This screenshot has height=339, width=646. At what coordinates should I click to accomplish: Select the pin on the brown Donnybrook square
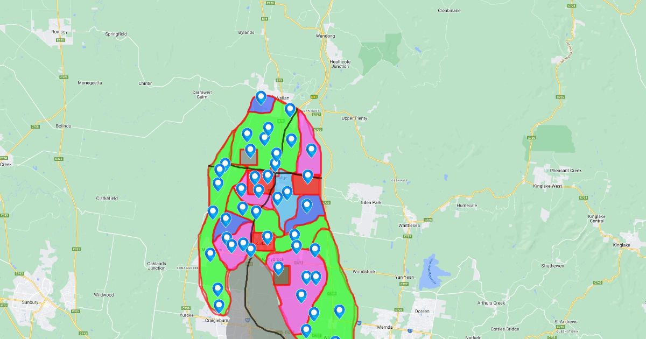click(278, 267)
